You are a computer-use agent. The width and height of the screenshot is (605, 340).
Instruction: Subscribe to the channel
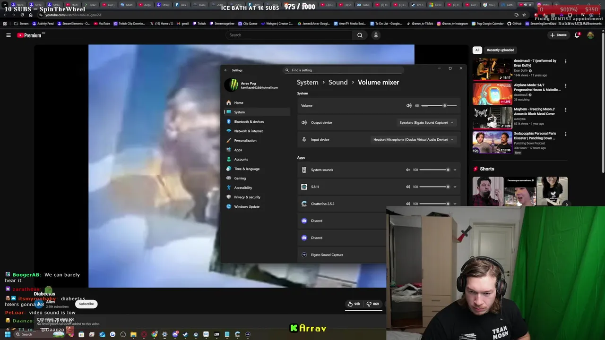tap(86, 304)
